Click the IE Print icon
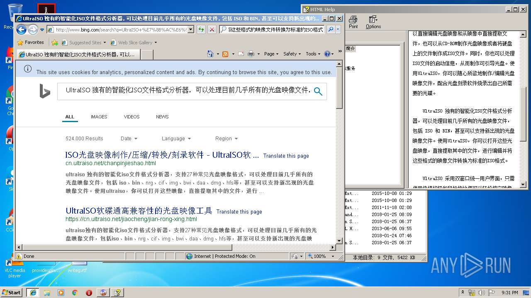Image resolution: width=531 pixels, height=298 pixels. pyautogui.click(x=251, y=54)
